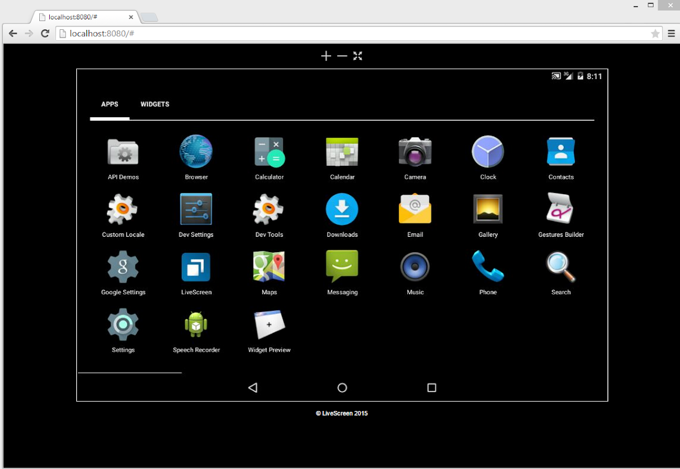Open the Calendar app
680x469 pixels.
342,152
